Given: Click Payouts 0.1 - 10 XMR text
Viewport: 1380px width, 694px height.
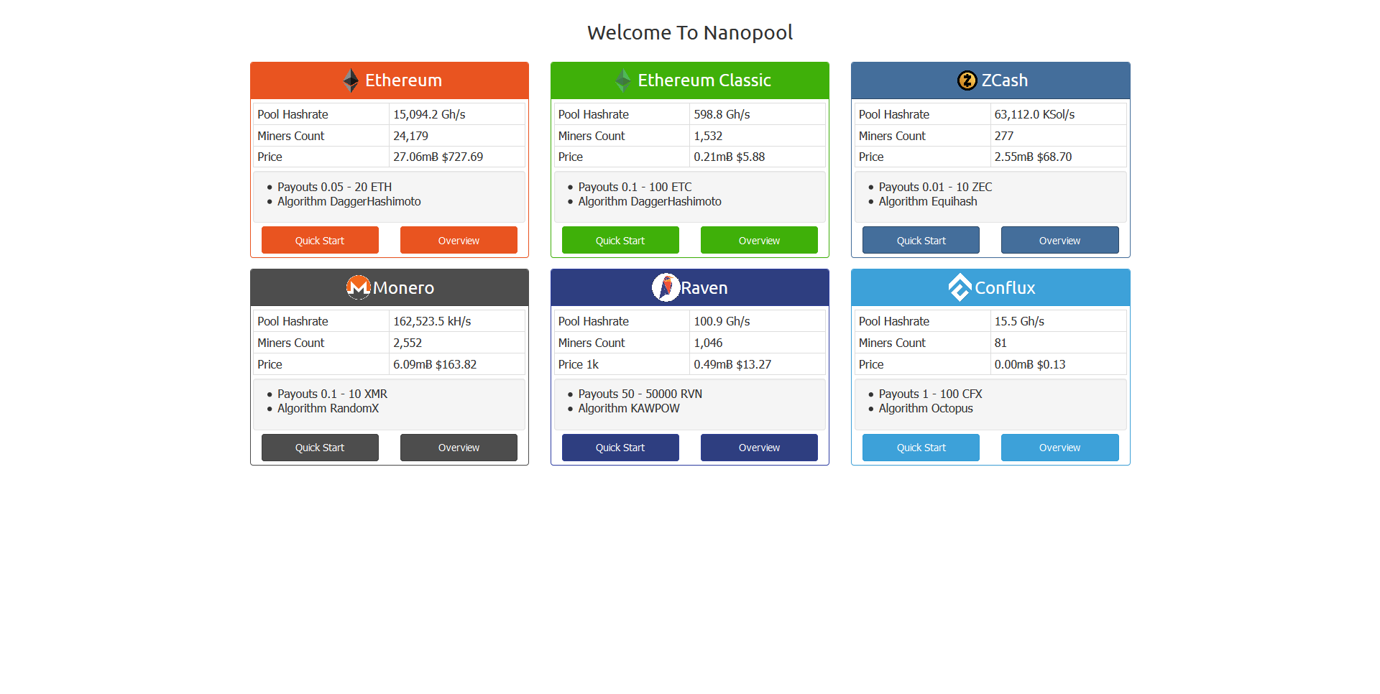Looking at the screenshot, I should pyautogui.click(x=332, y=394).
